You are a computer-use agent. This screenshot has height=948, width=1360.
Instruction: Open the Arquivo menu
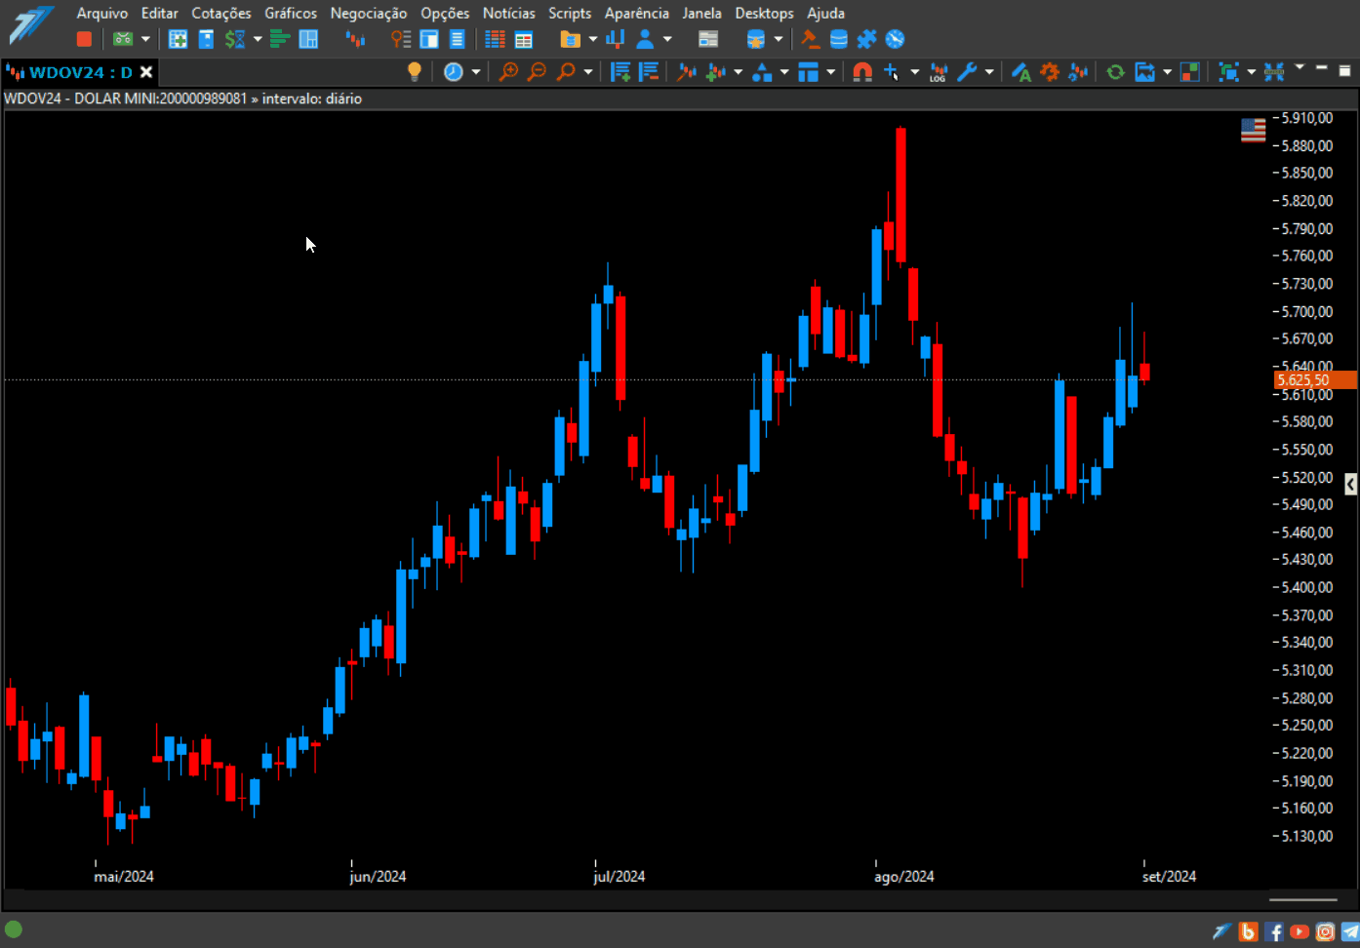[102, 13]
